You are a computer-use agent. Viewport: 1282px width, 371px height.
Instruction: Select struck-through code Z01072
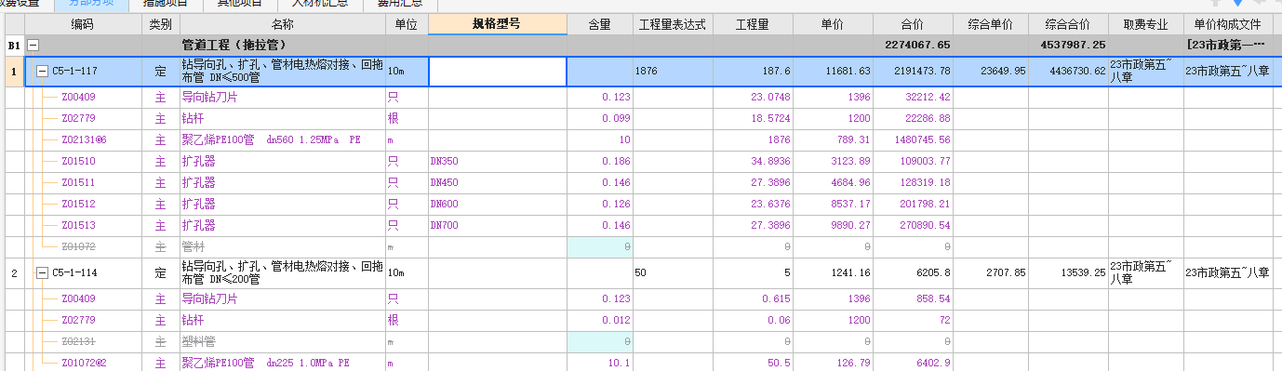78,246
